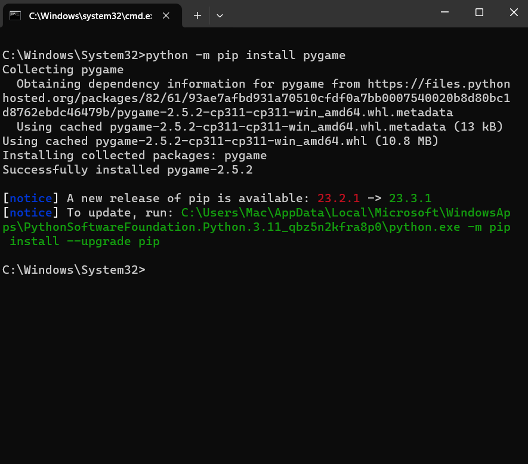Click the cmd icon in the tab
The image size is (528, 464).
point(16,16)
